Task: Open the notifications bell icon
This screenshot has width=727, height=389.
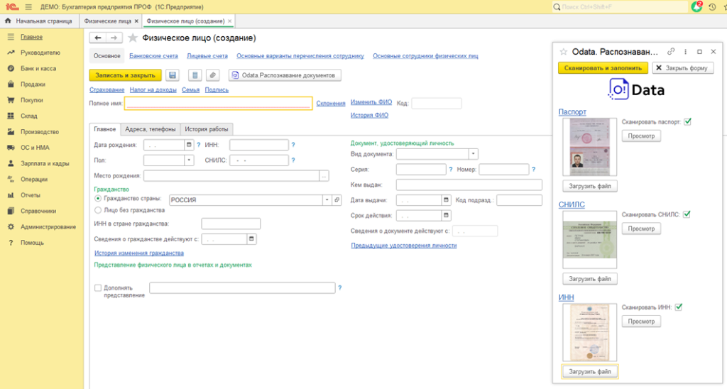Action: pyautogui.click(x=696, y=7)
